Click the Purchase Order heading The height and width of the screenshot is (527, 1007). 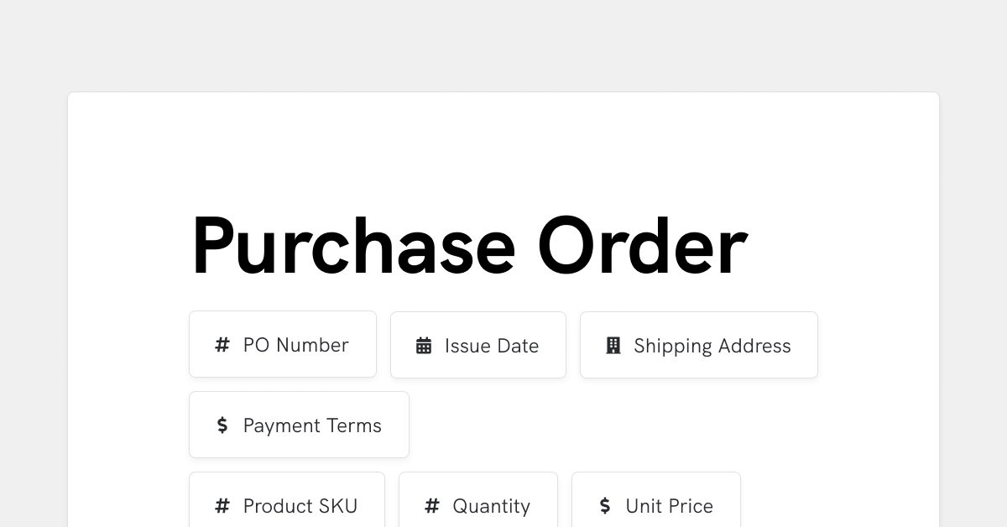pos(469,246)
